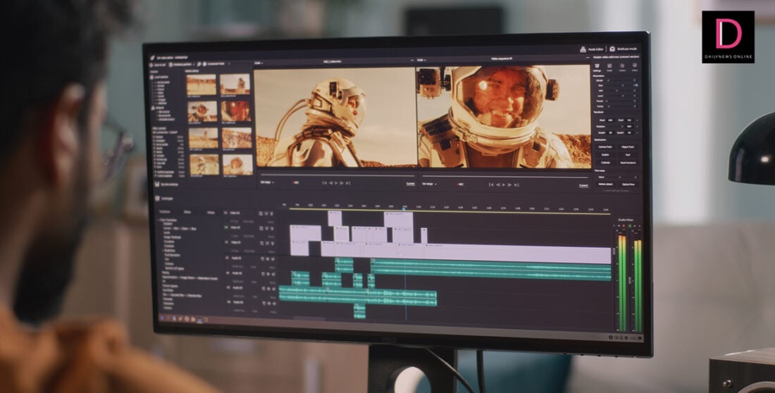775x393 pixels.
Task: Step back one frame in right viewer
Action: (497, 185)
